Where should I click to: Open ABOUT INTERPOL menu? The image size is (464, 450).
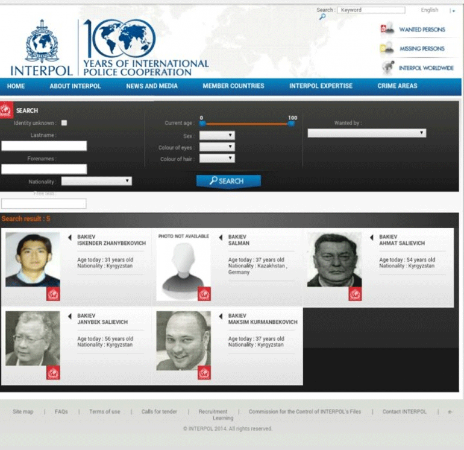(x=75, y=86)
